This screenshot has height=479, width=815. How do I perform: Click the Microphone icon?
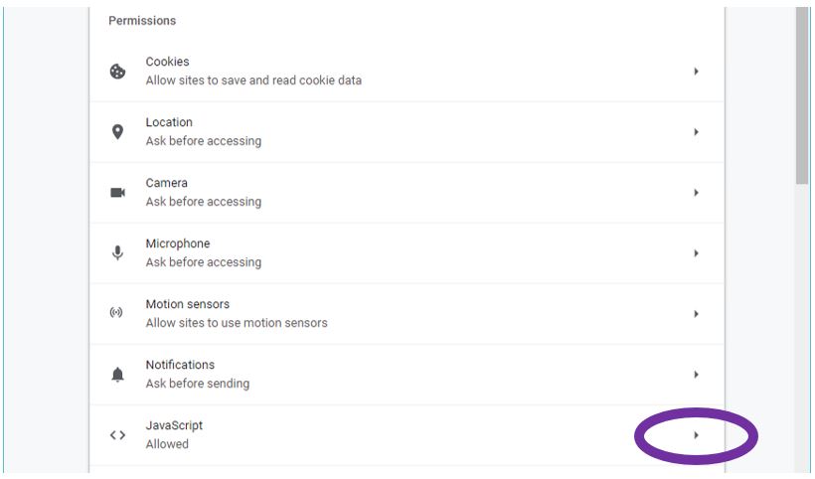click(x=117, y=253)
